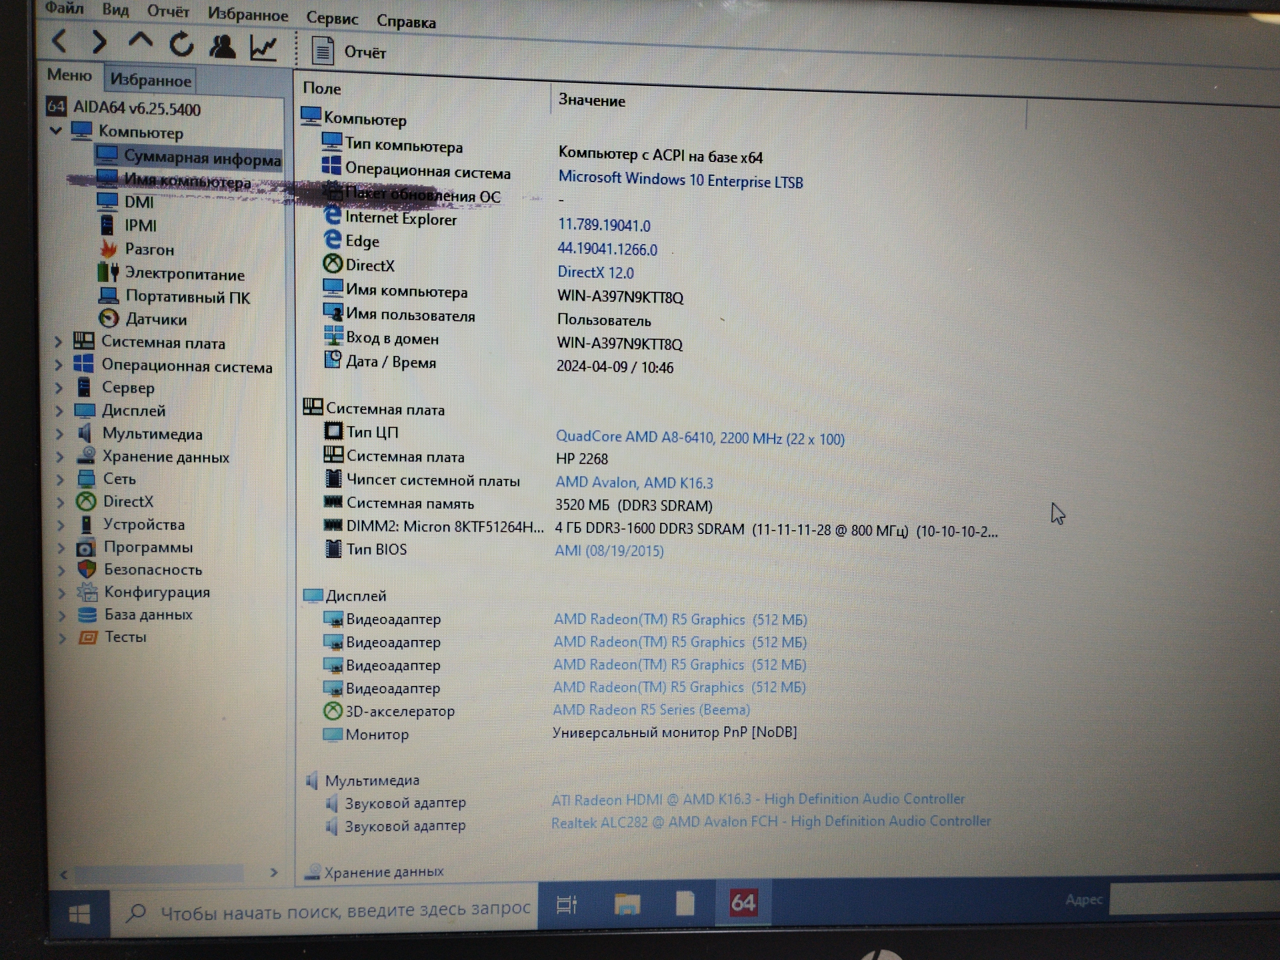Open QuadCore AMD A8-6410 CPU link
Viewport: 1280px width, 960px height.
700,438
